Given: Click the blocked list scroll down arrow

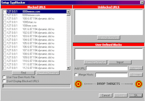Looking at the screenshot, I should pos(69,68).
